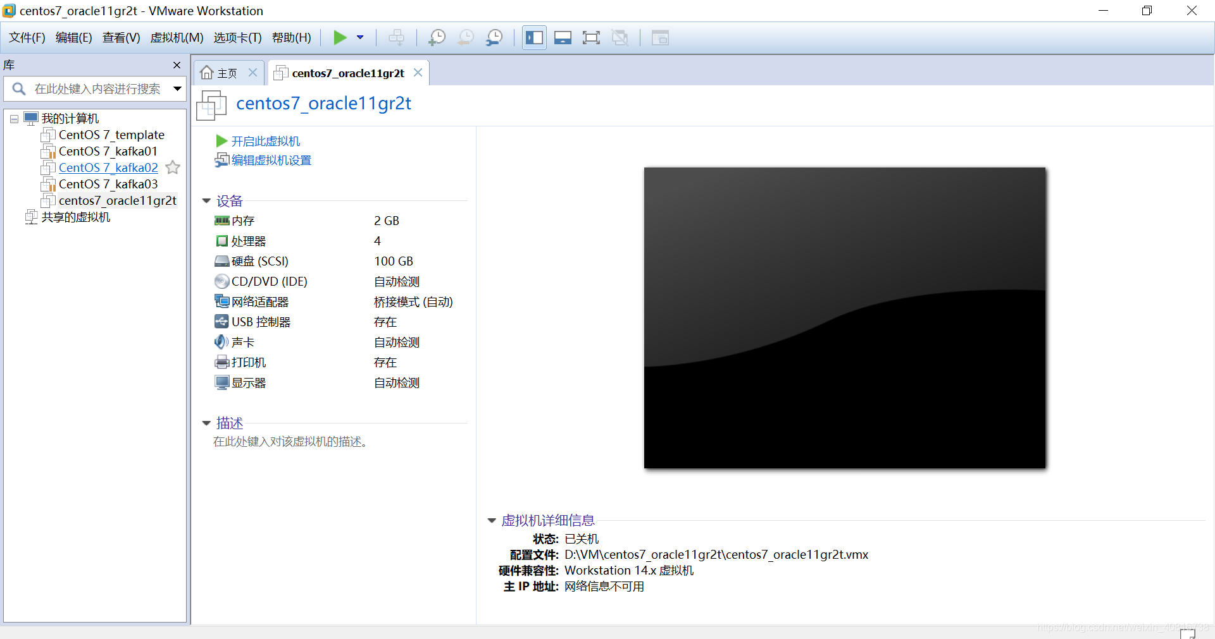The width and height of the screenshot is (1215, 639).
Task: Click the 声卡 sound card icon
Action: coord(221,342)
